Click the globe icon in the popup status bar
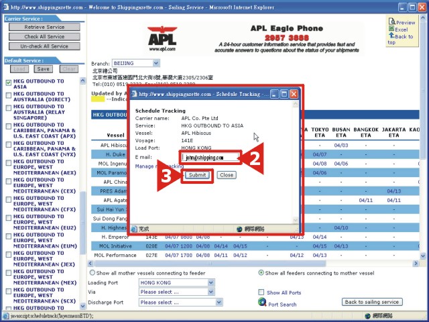 (239, 229)
